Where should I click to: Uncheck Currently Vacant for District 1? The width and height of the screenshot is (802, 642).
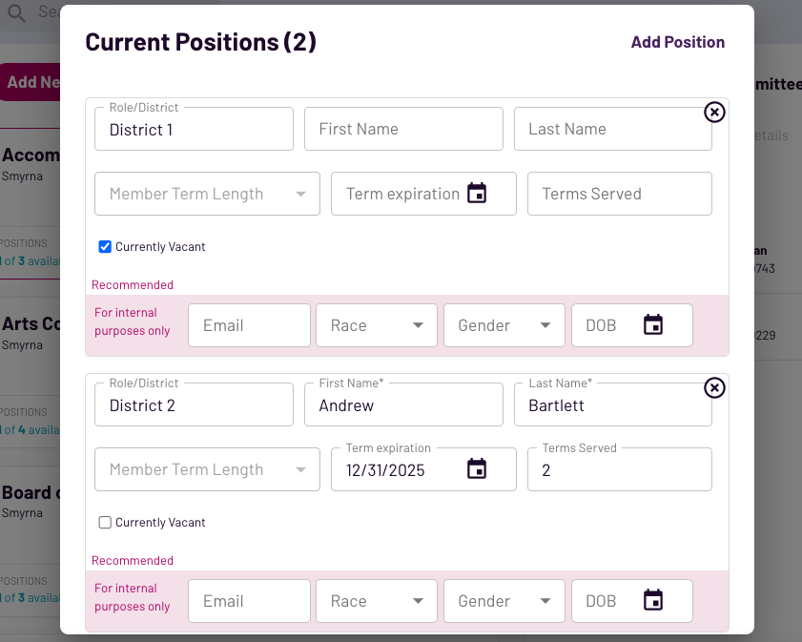[x=106, y=247]
